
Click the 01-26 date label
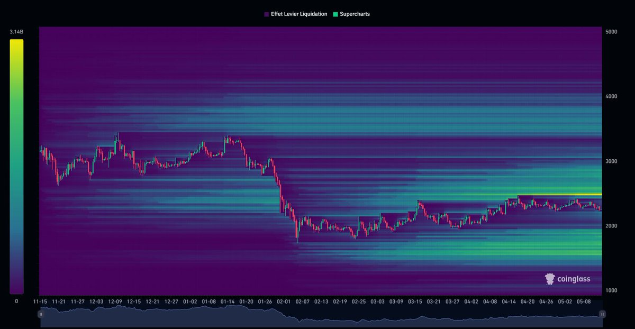coord(265,301)
